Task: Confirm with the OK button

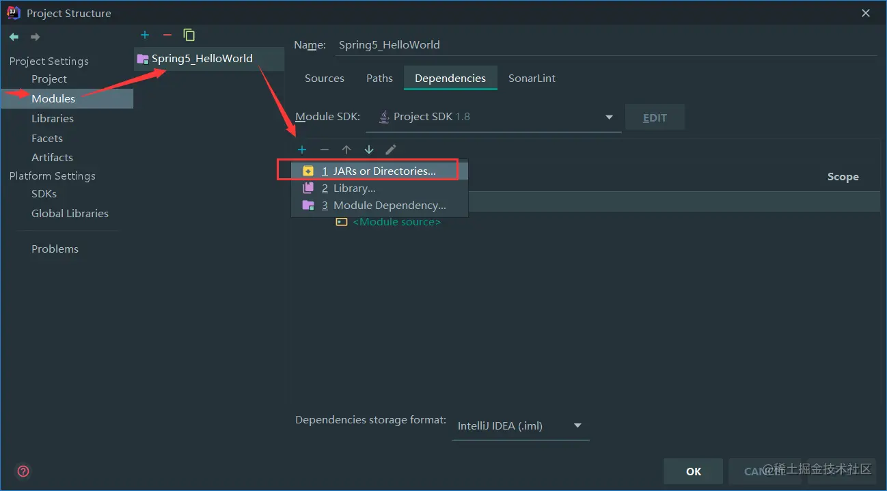Action: [694, 471]
